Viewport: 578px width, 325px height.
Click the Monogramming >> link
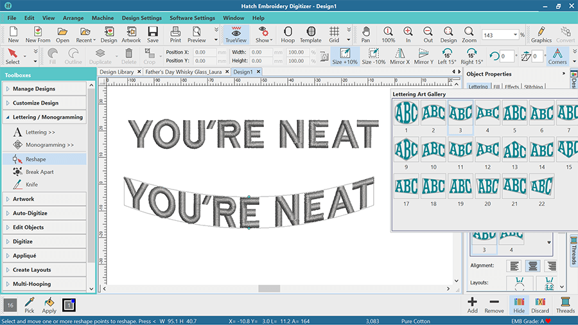49,145
